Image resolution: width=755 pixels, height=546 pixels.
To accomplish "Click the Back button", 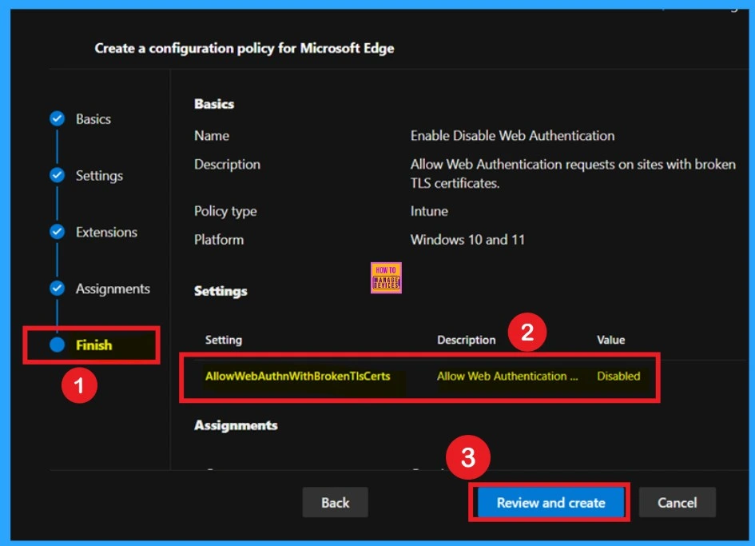I will pyautogui.click(x=335, y=503).
